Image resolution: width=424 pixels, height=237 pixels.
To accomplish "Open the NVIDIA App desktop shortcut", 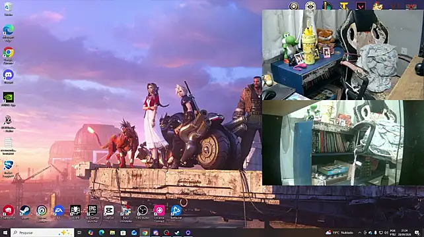I will (9, 99).
